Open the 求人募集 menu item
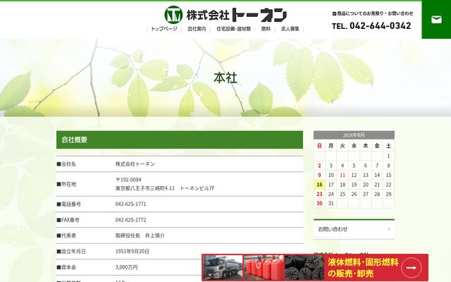The width and height of the screenshot is (451, 282). [x=290, y=29]
